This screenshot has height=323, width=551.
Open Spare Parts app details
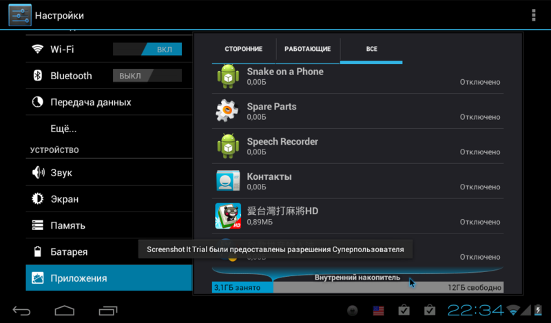(x=357, y=111)
